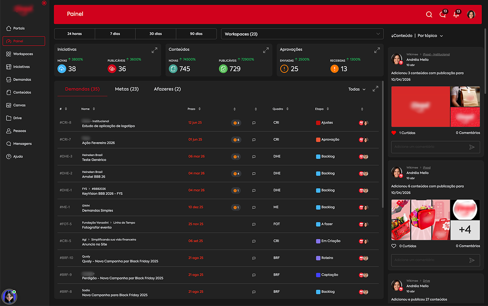Screen dimensions: 488x306
Task: Like the post with 0 Curtidas
Action: click(394, 246)
